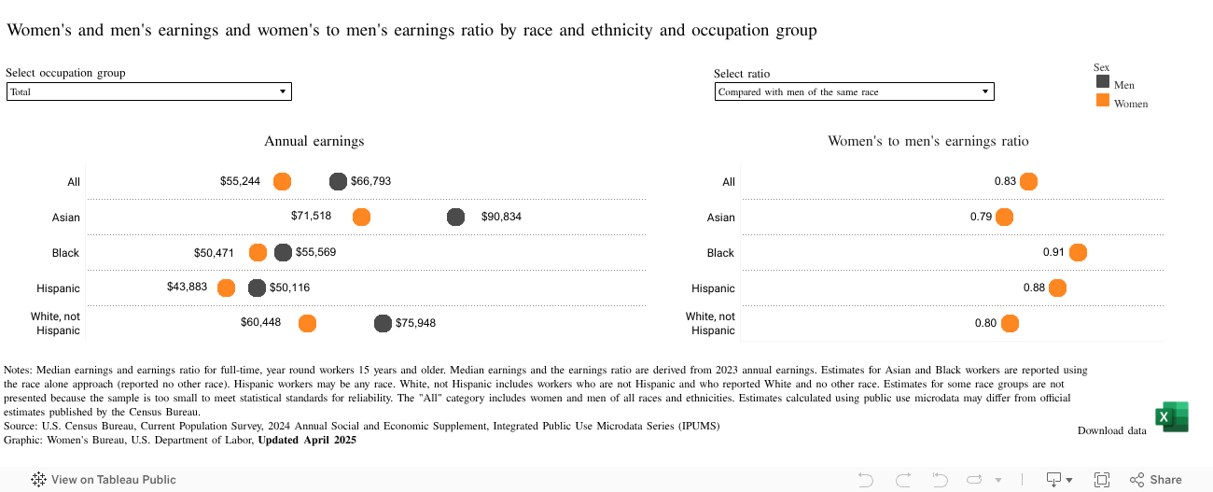Click the Hispanic women's $43,883 earnings dot

tap(226, 288)
